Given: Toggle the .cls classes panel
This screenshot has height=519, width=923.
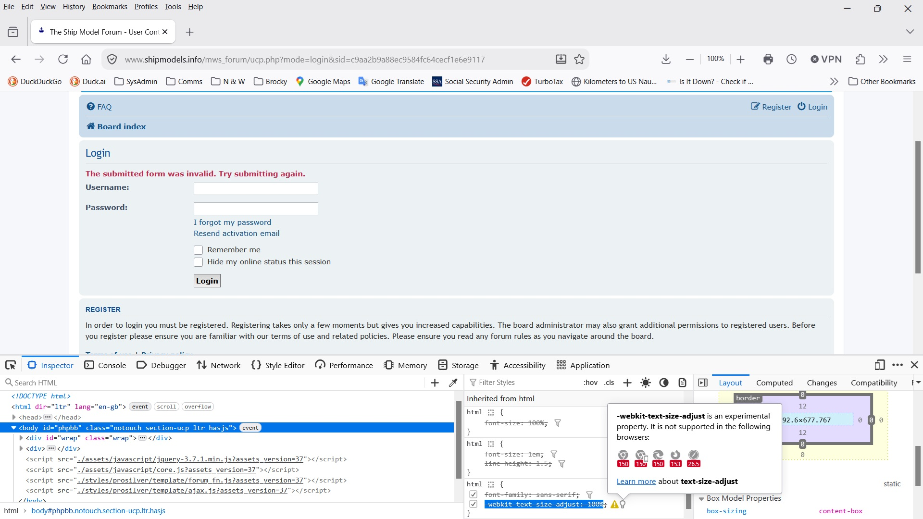Looking at the screenshot, I should tap(609, 383).
